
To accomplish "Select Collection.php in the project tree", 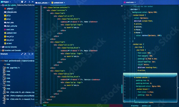I will click(12, 12).
